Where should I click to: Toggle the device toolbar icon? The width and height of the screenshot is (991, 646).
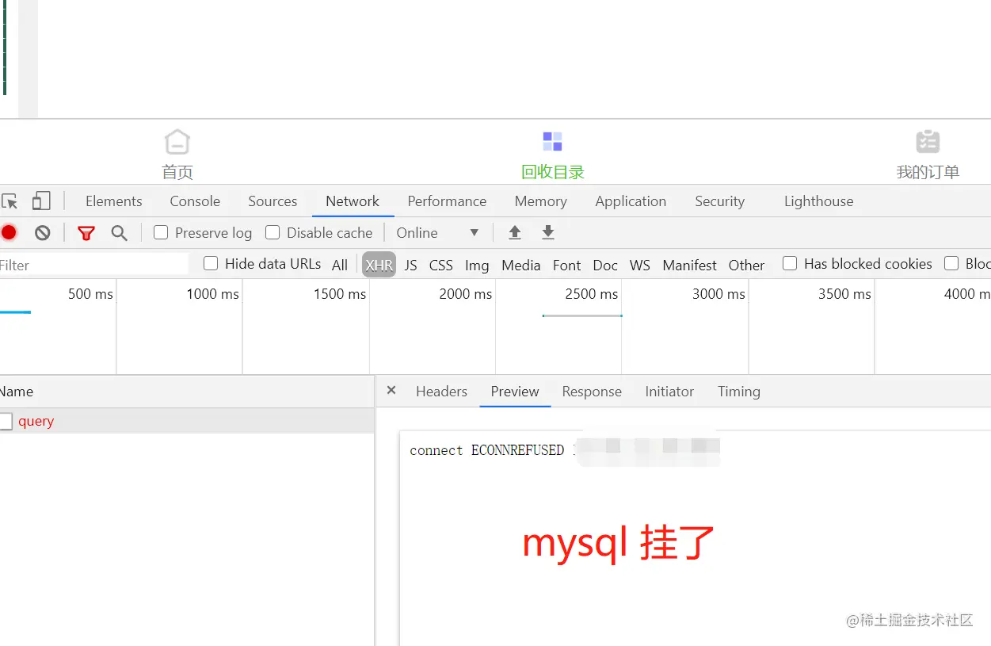41,201
